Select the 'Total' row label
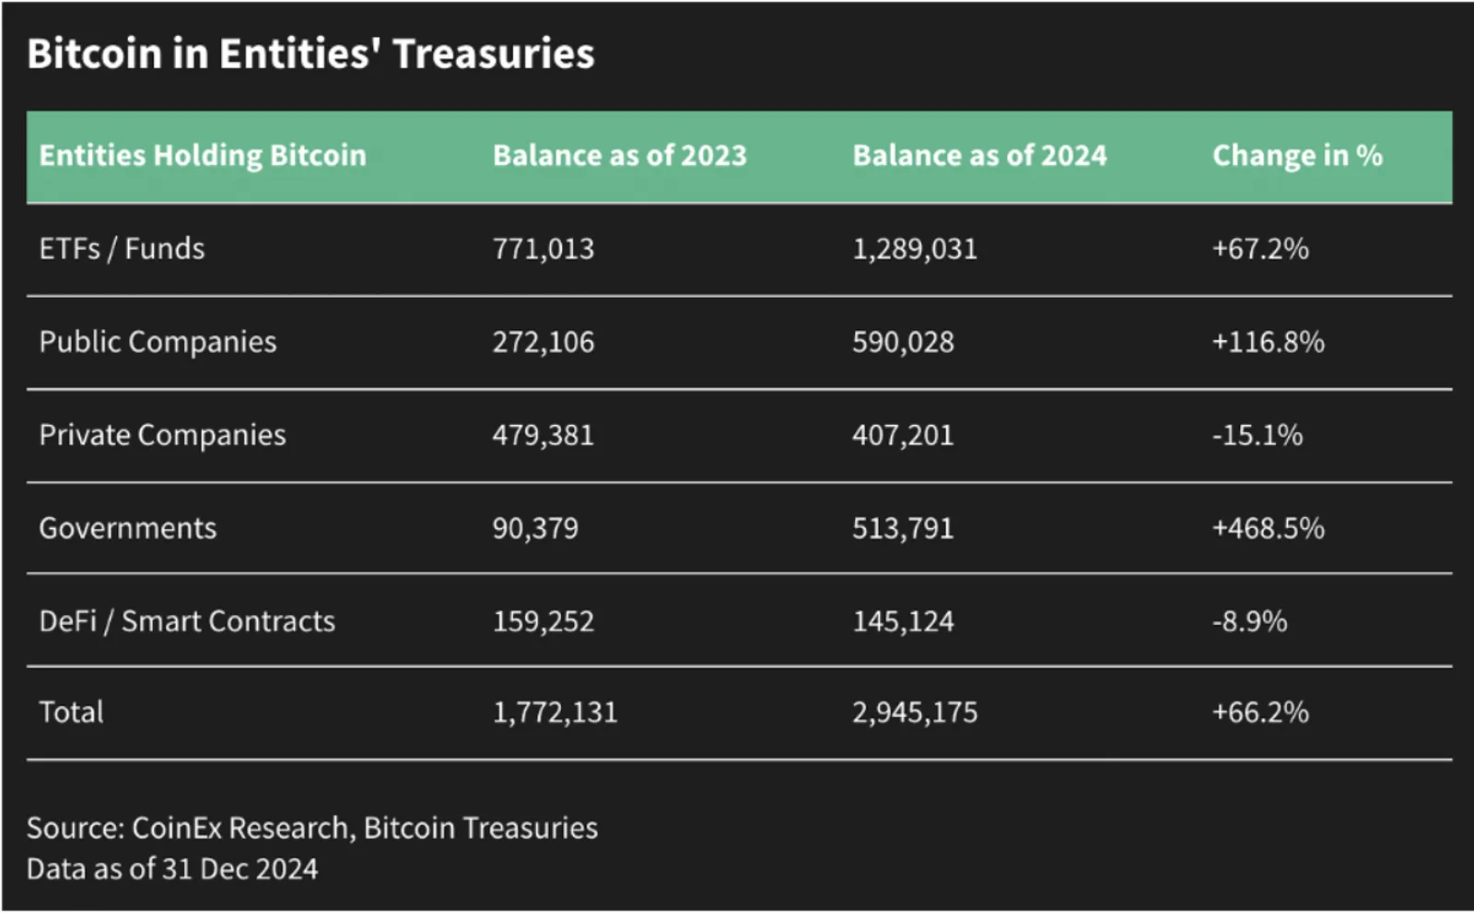The image size is (1474, 918). (71, 712)
